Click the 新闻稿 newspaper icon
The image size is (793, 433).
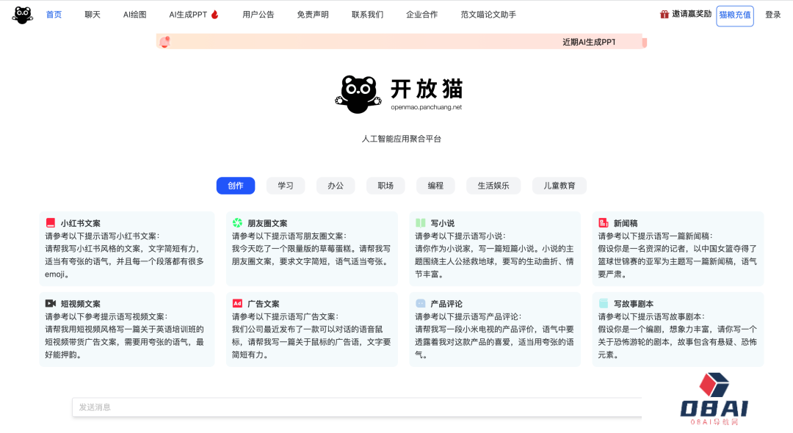tap(603, 222)
